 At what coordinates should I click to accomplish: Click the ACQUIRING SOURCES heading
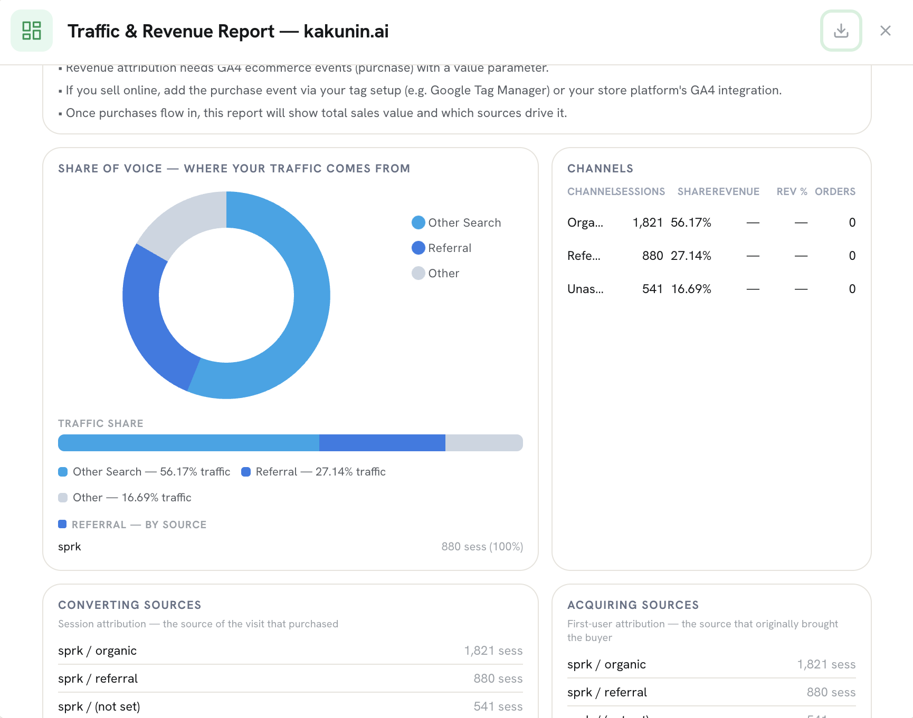click(x=633, y=605)
